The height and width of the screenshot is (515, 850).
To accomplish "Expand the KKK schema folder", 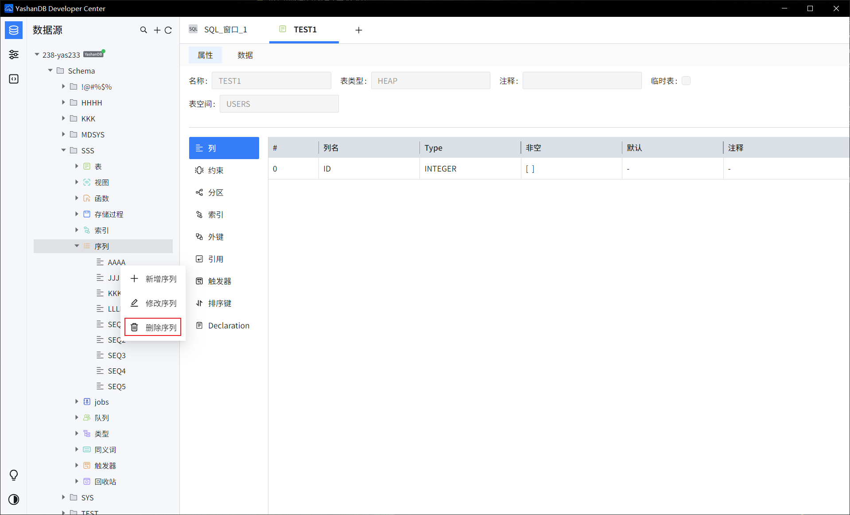I will tap(63, 118).
